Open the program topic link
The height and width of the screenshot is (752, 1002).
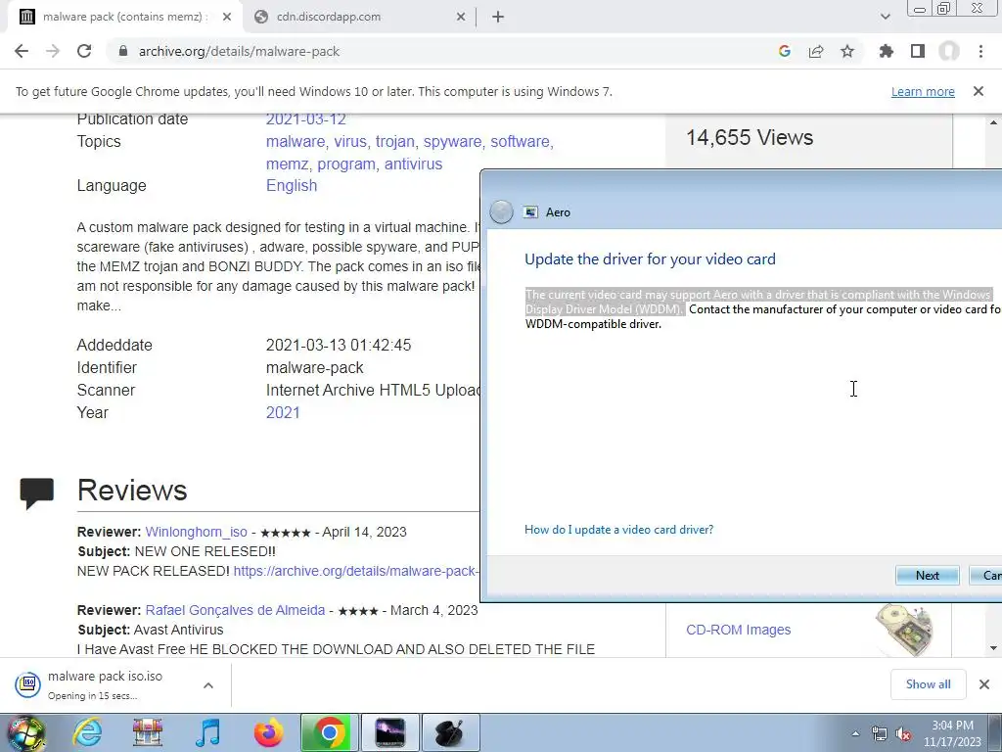click(346, 164)
